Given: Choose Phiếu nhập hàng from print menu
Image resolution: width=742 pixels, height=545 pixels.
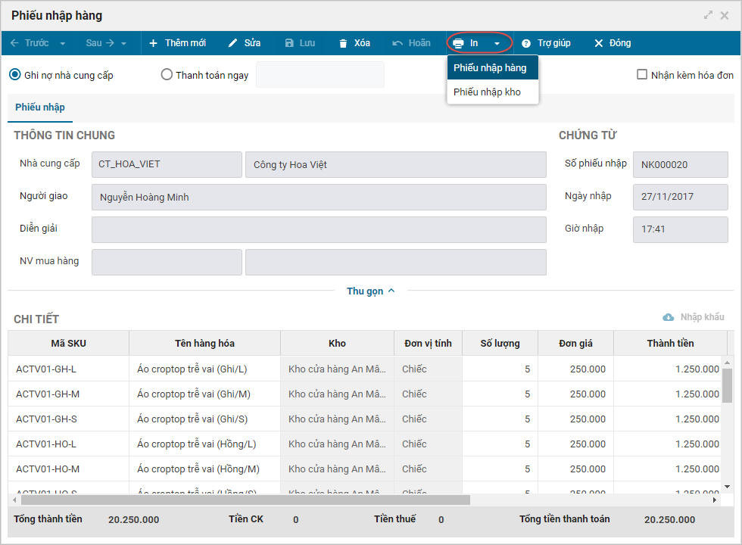Looking at the screenshot, I should pyautogui.click(x=493, y=67).
